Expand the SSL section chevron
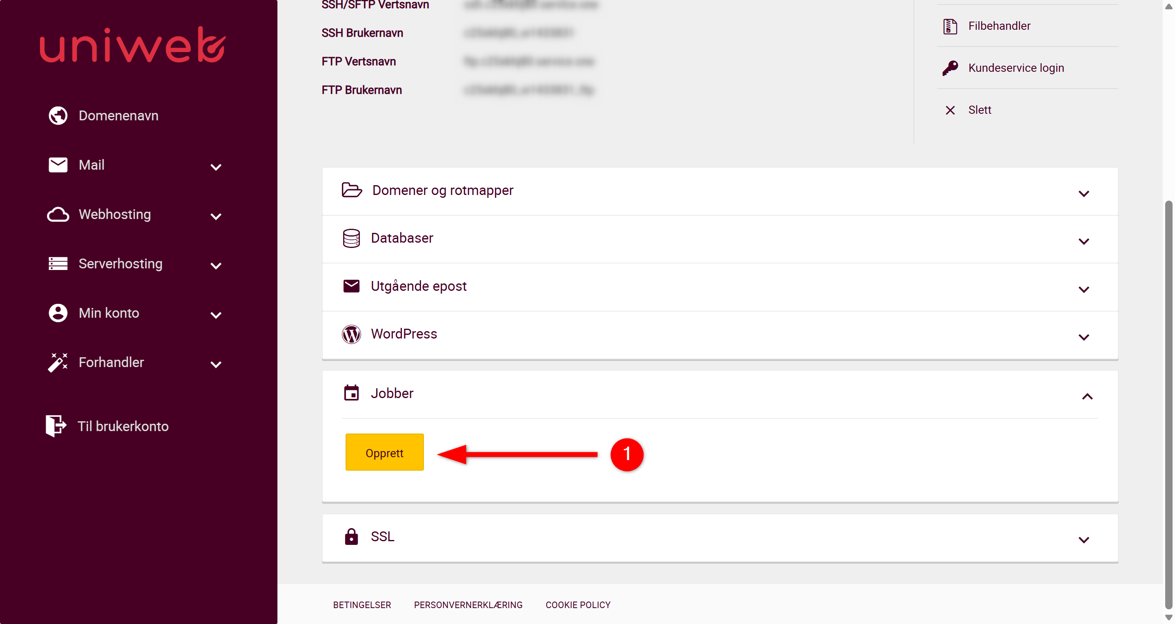Screen dimensions: 1175x624 point(1084,540)
